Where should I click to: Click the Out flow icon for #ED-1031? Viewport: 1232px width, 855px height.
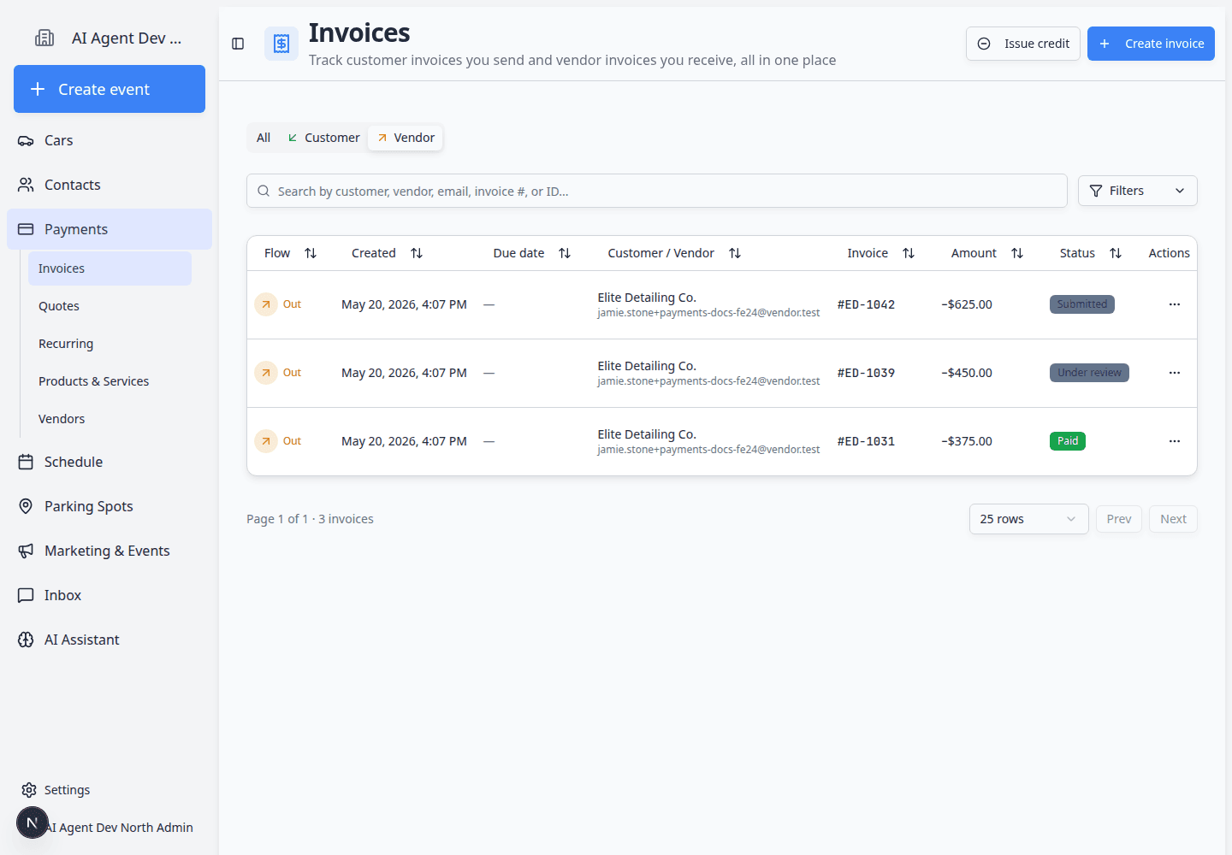(x=266, y=441)
